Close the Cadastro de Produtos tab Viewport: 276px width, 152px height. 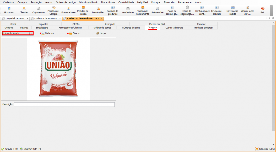point(60,19)
